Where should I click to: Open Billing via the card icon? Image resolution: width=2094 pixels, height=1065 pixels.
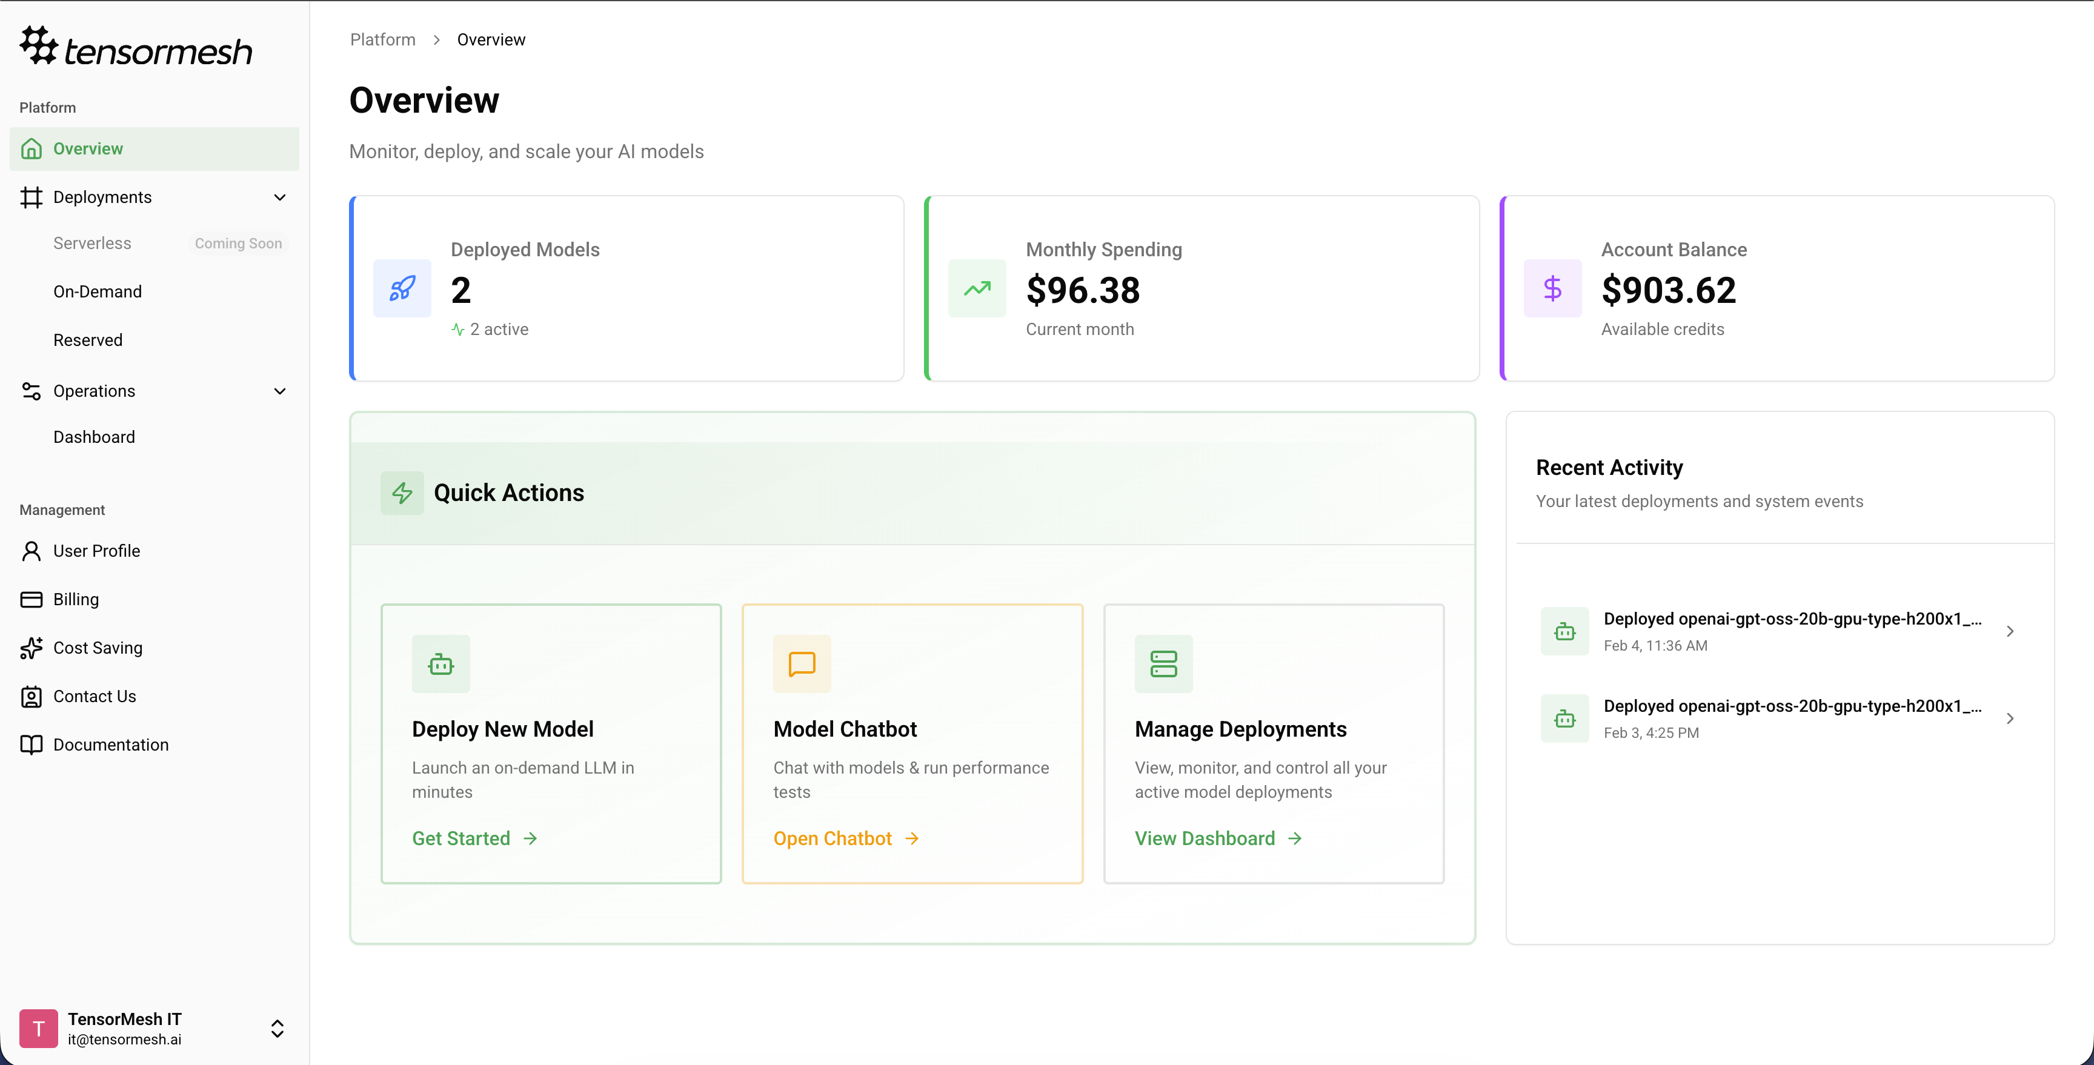[32, 599]
